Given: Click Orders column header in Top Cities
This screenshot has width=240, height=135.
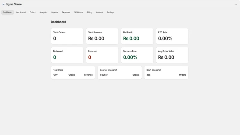Looking at the screenshot, I should tap(72, 75).
